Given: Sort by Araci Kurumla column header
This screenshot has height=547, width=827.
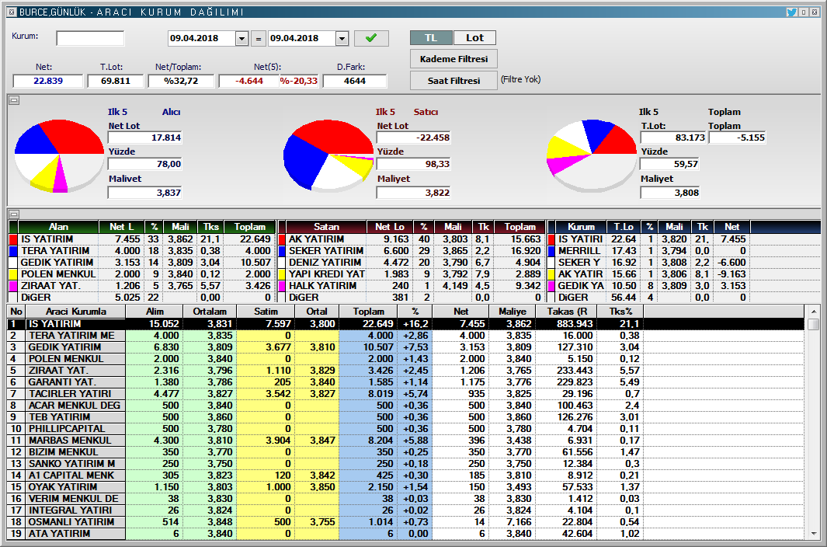Looking at the screenshot, I should click(x=75, y=312).
